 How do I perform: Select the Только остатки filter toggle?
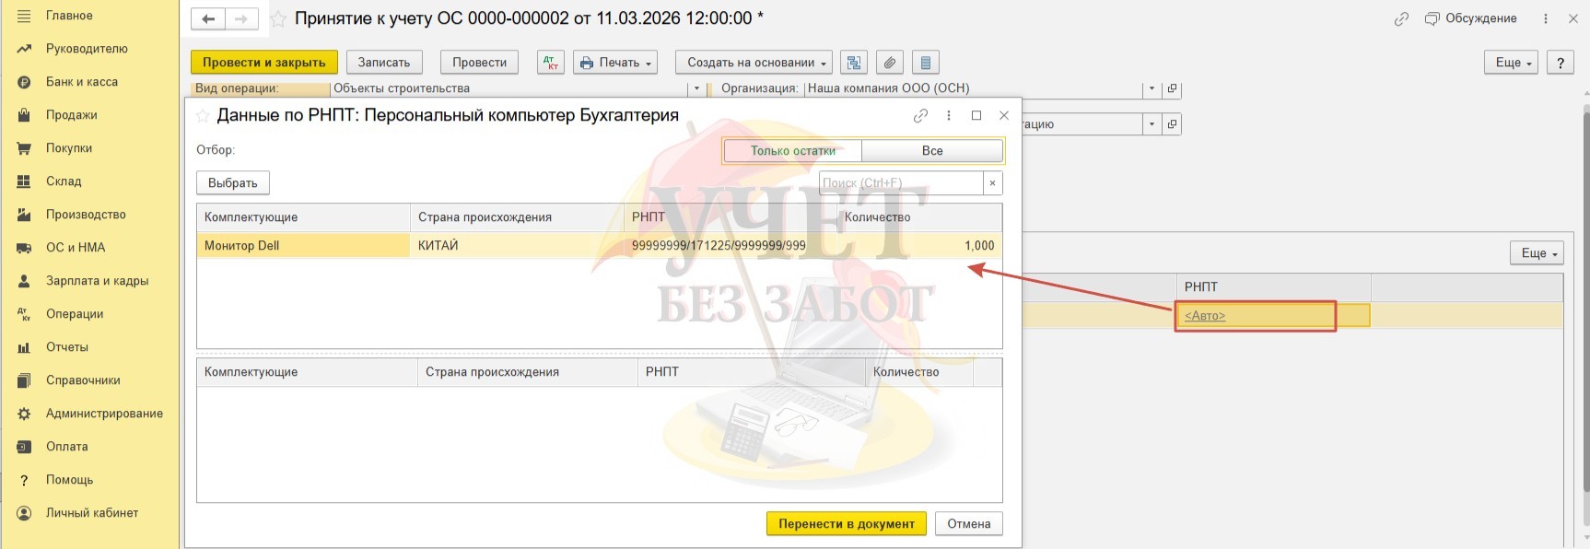tap(792, 151)
